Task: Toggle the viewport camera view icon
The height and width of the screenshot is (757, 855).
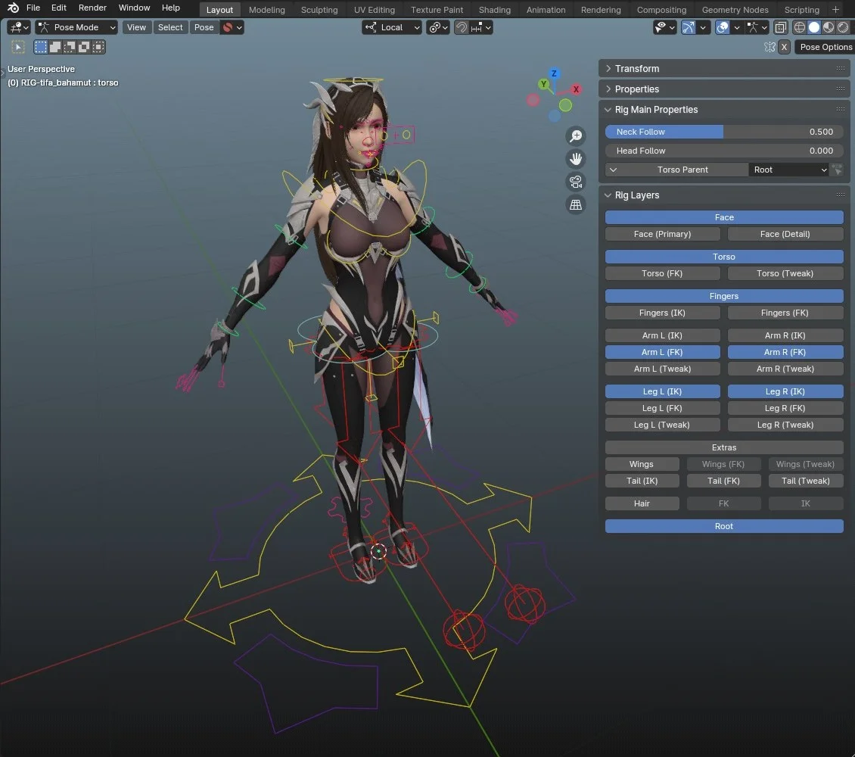Action: point(576,182)
